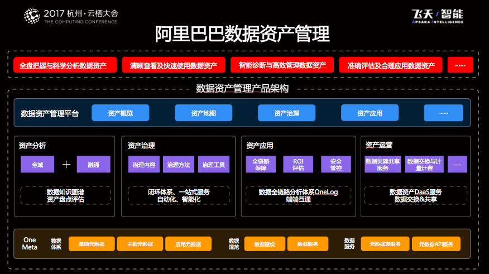Click the orange 应用元数据 box

pos(188,244)
